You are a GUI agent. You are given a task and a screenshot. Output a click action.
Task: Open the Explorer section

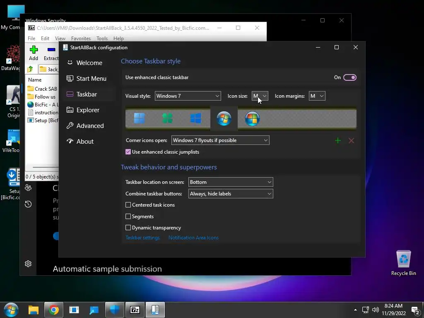[89, 110]
